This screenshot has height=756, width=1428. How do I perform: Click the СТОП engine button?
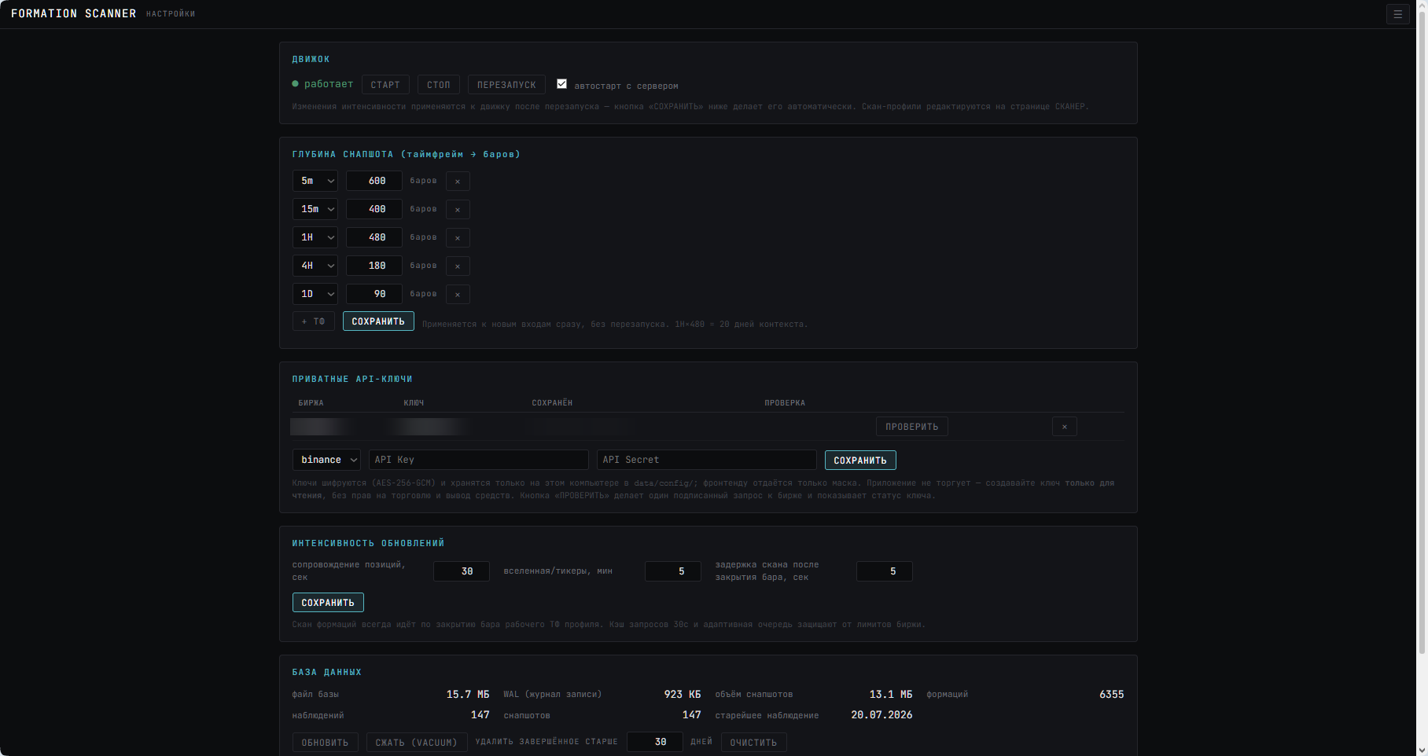tap(439, 85)
